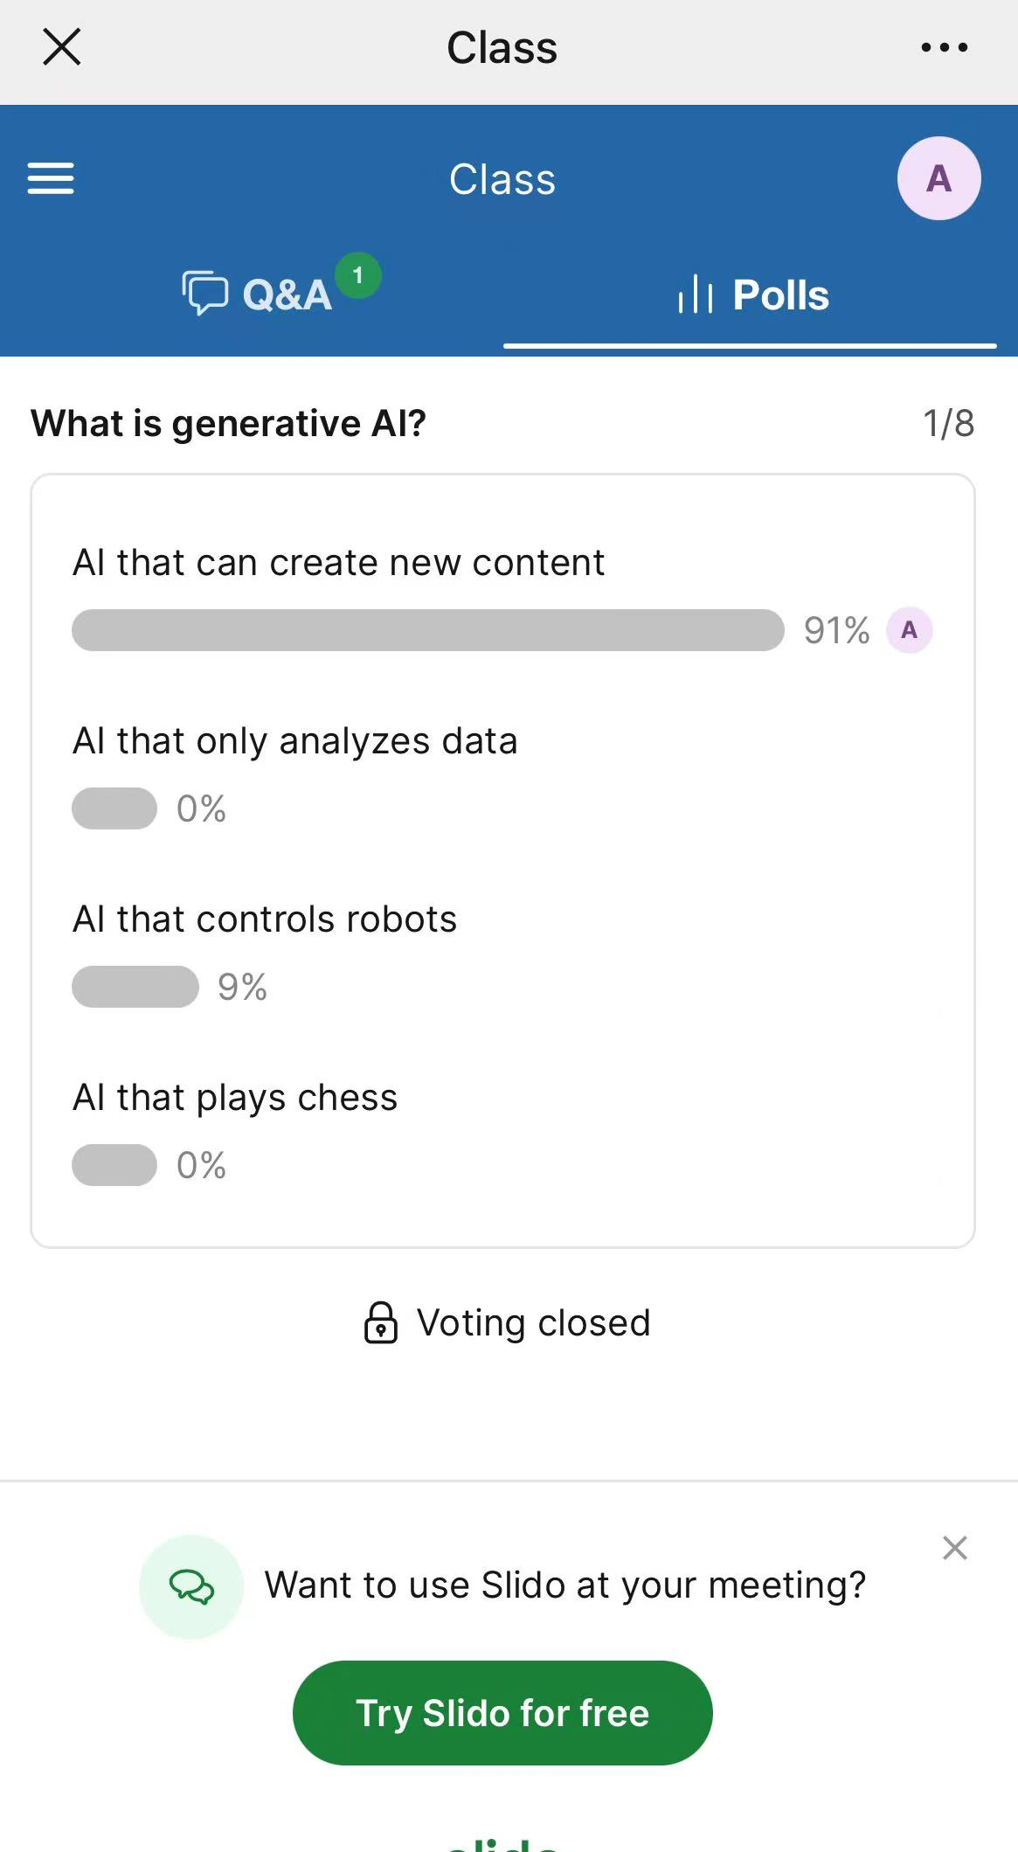The height and width of the screenshot is (1852, 1018).
Task: Close the Class page with X icon
Action: [x=62, y=47]
